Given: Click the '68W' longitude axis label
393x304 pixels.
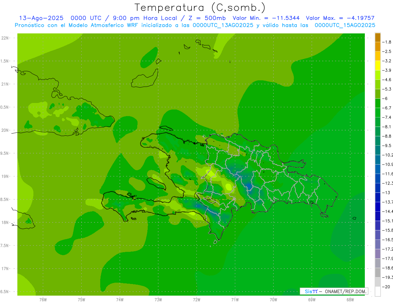Looking at the screenshot, I should tap(350, 300).
